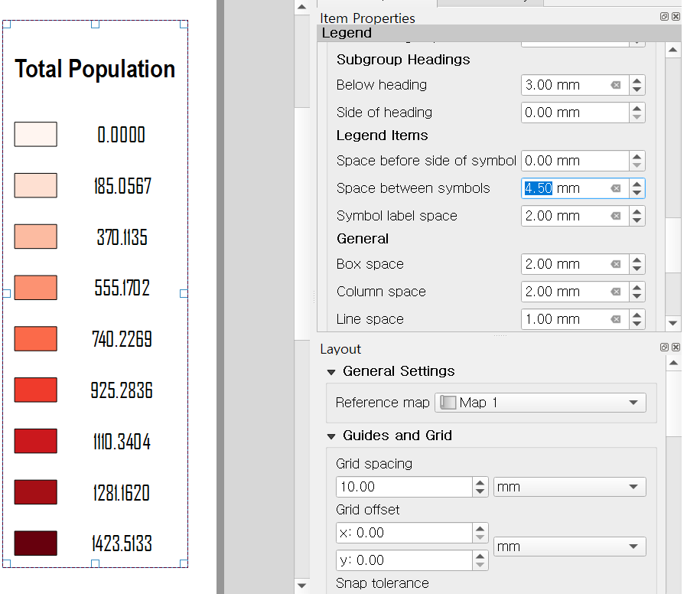687x594 pixels.
Task: Focus the Grid offset x field
Action: point(404,533)
